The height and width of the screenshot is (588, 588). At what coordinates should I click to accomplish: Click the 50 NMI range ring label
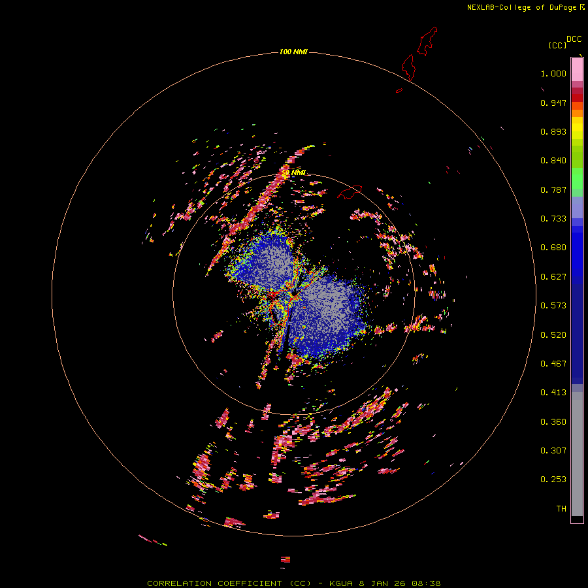(293, 172)
